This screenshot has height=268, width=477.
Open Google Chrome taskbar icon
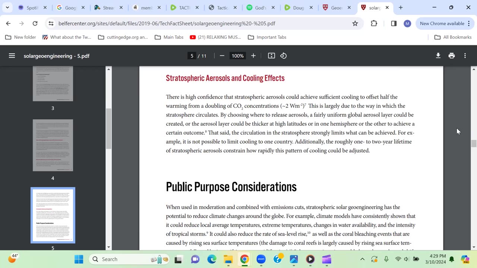(x=244, y=259)
